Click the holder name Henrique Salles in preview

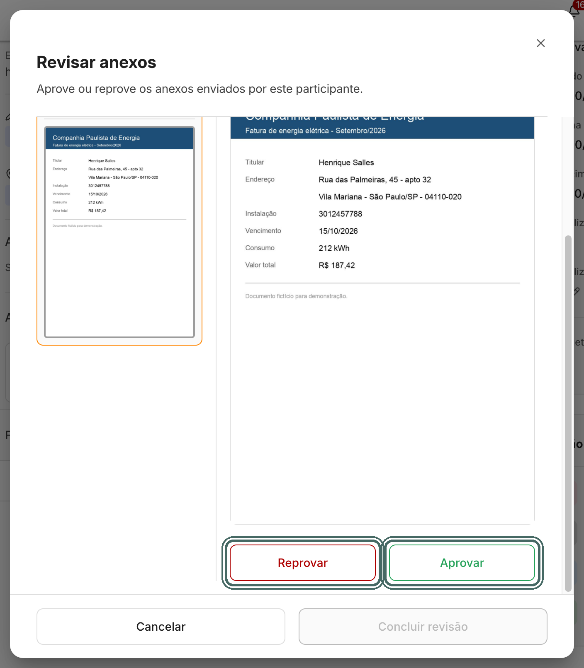click(346, 162)
